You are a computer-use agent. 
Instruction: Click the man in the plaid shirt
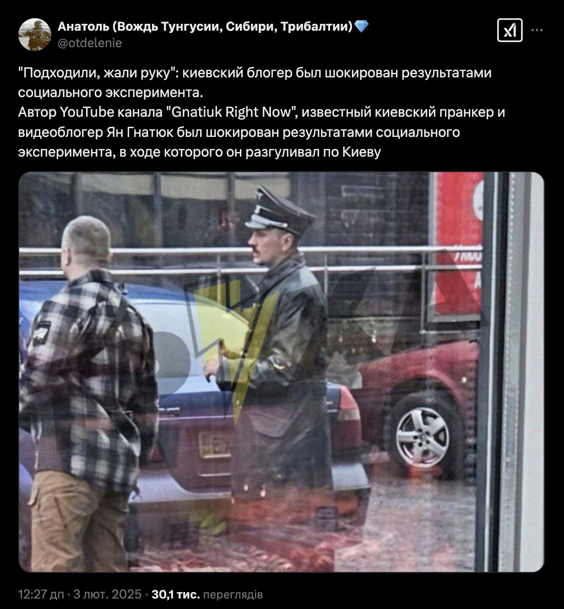click(x=89, y=394)
